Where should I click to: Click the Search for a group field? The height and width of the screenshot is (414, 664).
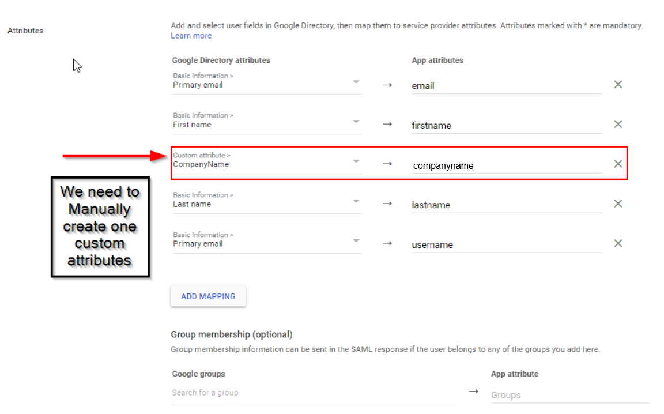point(314,393)
